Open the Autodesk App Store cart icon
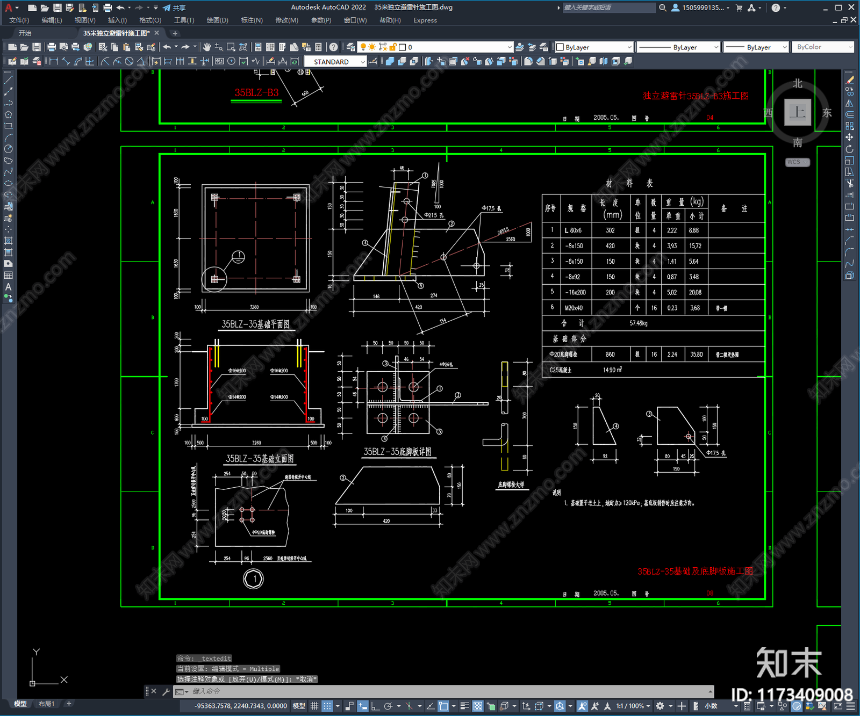Screen dimensions: 860x716 [739, 8]
